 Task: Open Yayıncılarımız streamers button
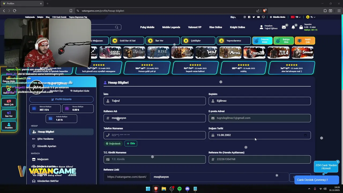(234, 41)
